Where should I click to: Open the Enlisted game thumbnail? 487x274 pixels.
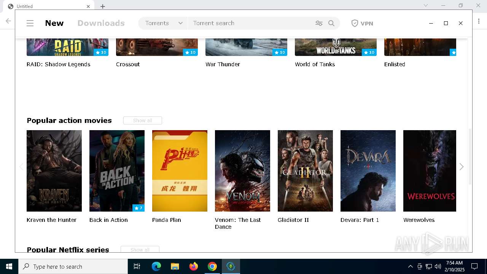tap(420, 47)
